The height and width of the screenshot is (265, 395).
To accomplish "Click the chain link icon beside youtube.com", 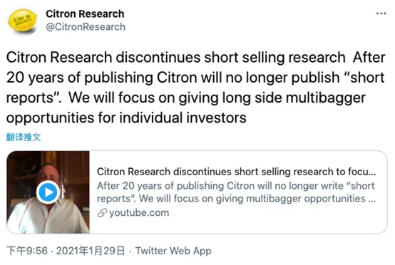I will pos(102,213).
